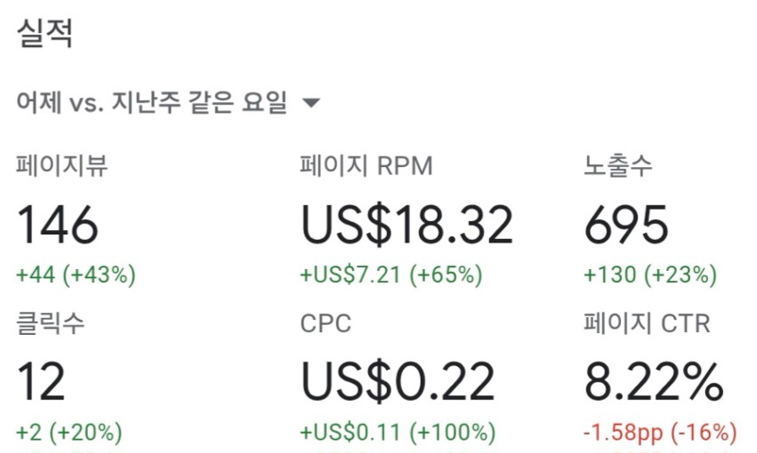This screenshot has height=453, width=757.
Task: Select the 8.22% page CTR value
Action: click(x=654, y=382)
